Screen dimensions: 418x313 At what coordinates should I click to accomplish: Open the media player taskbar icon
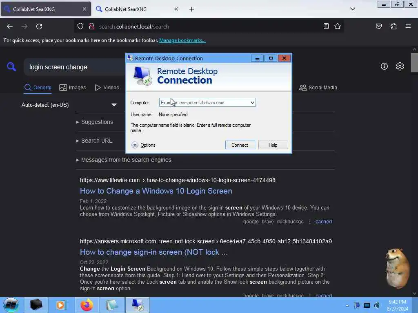pos(60,305)
